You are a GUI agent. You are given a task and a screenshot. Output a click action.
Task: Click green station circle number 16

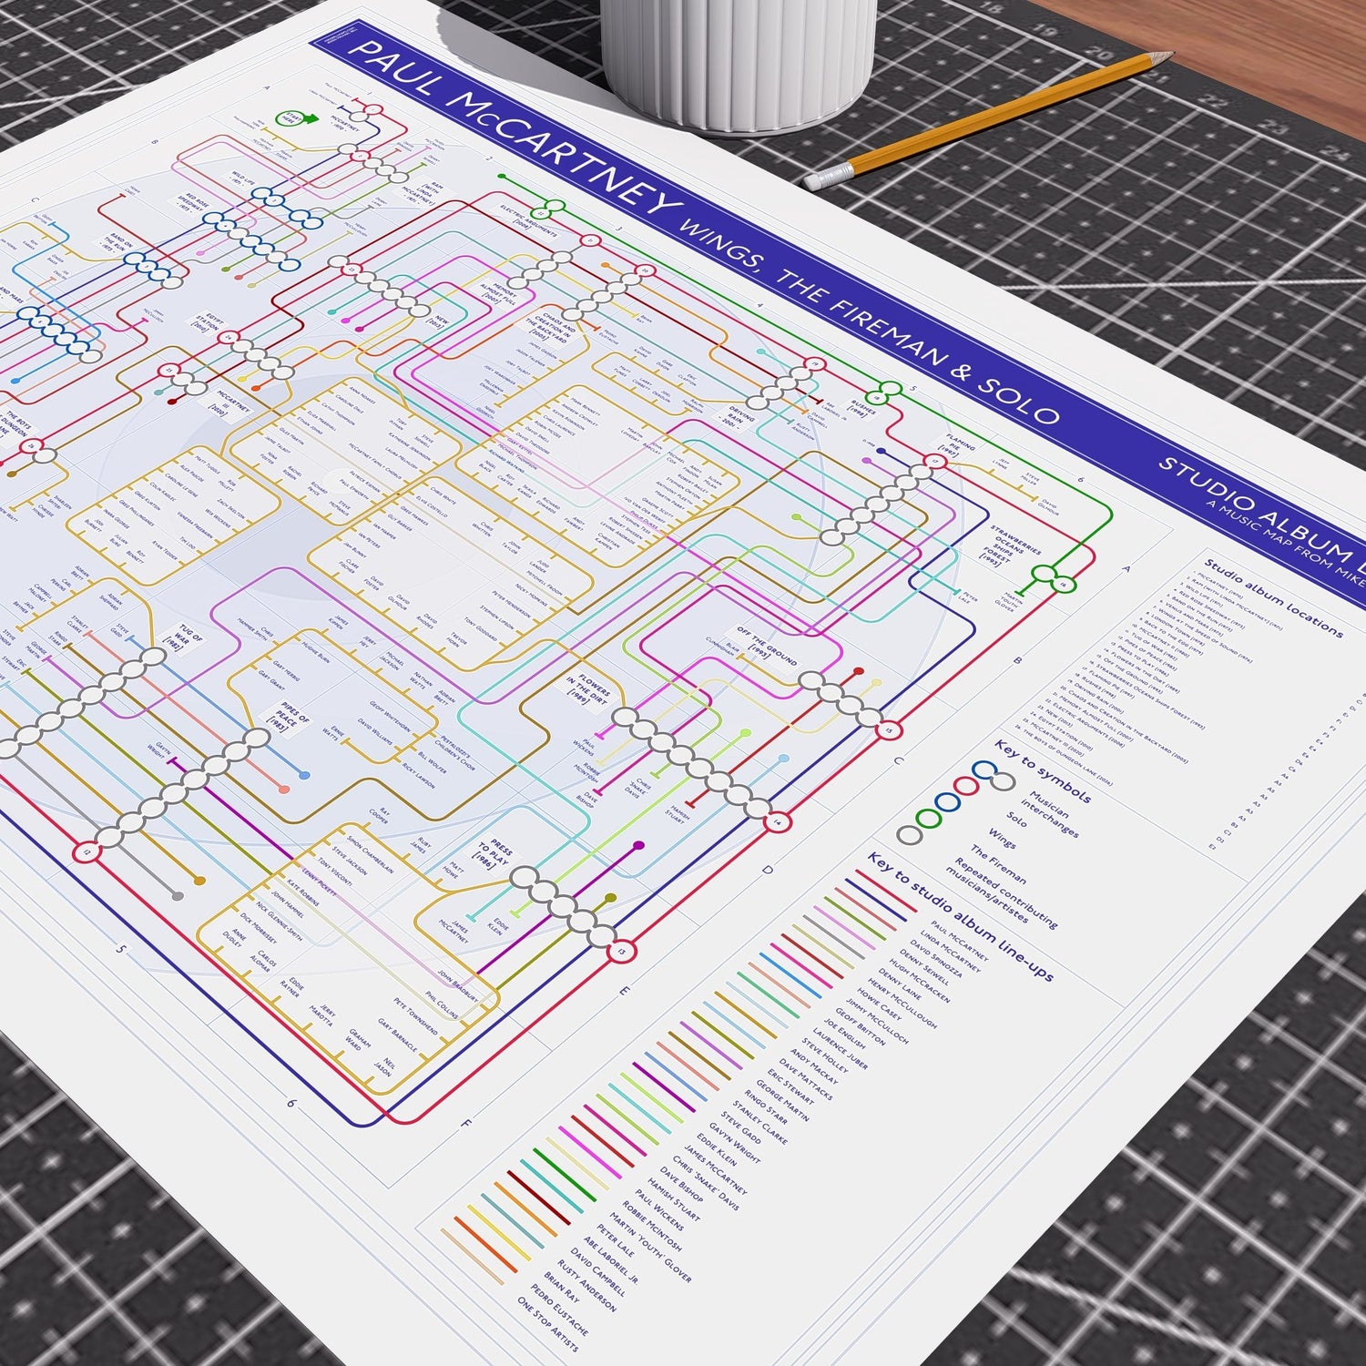(x=1063, y=584)
